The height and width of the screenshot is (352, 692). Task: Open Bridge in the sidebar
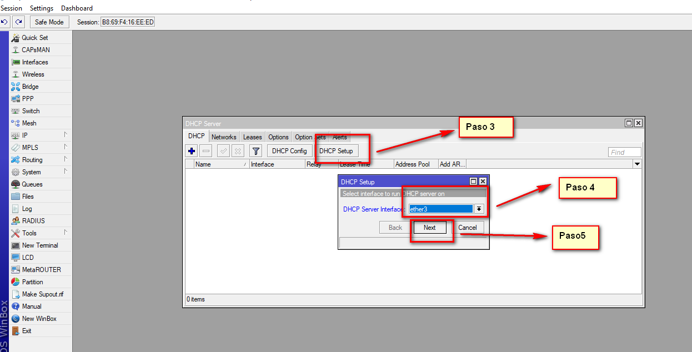30,87
